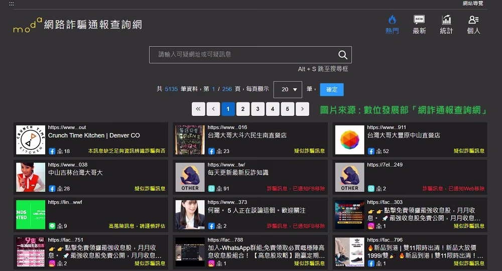
Task: Go to pagination page 4
Action: (273, 109)
